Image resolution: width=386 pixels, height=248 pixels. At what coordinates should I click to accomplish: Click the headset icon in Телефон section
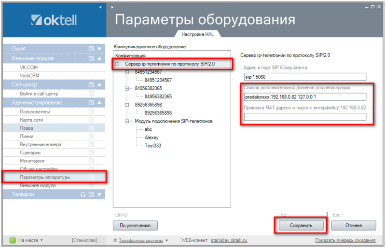[83, 194]
